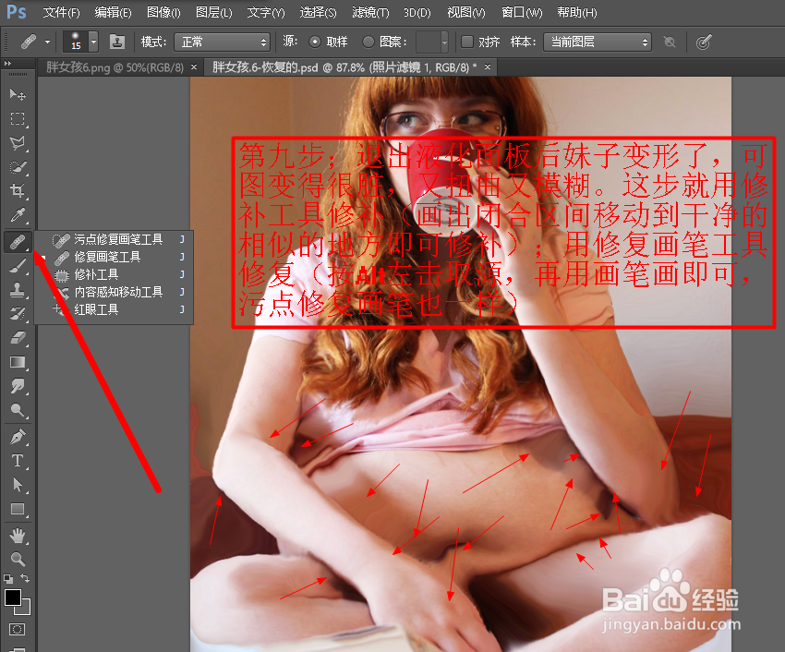Open the brush size picker dropdown
This screenshot has height=652, width=785.
[91, 41]
